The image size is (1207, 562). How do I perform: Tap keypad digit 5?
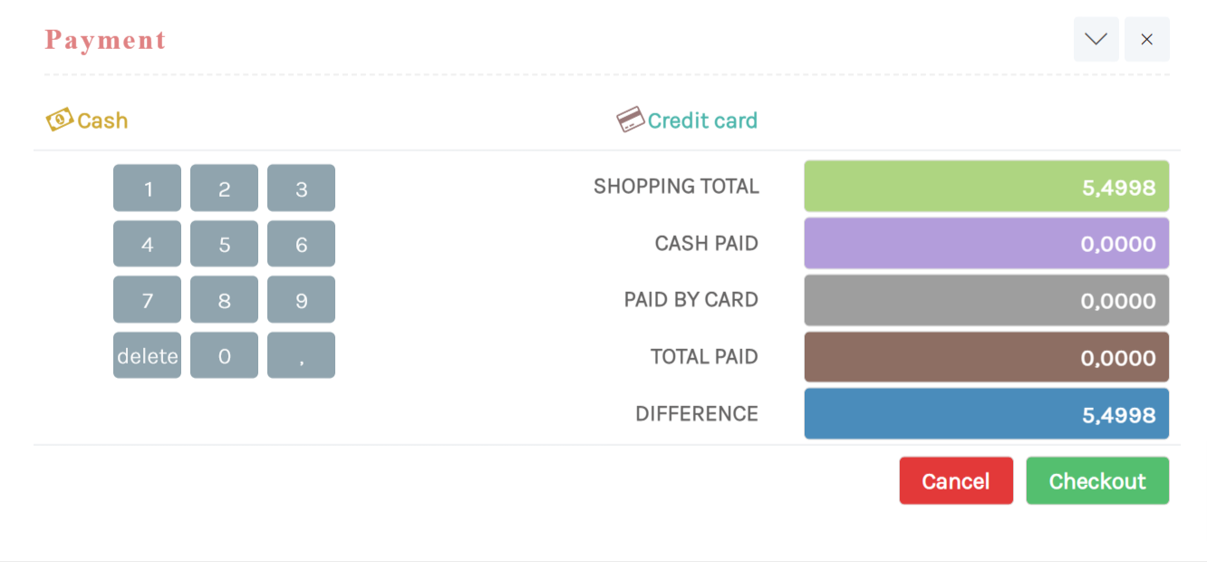[x=224, y=244]
